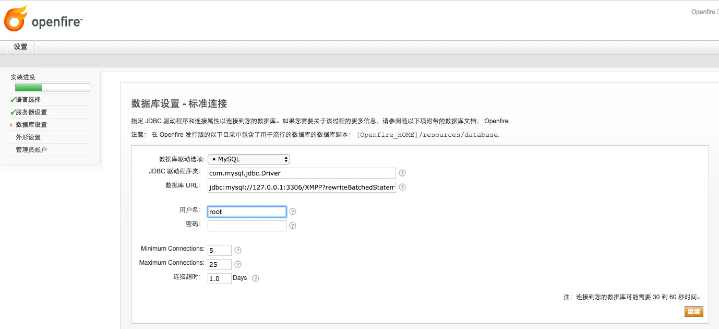Select 外形设置 step in sidebar
Viewport: 719px width, 329px height.
(x=28, y=137)
